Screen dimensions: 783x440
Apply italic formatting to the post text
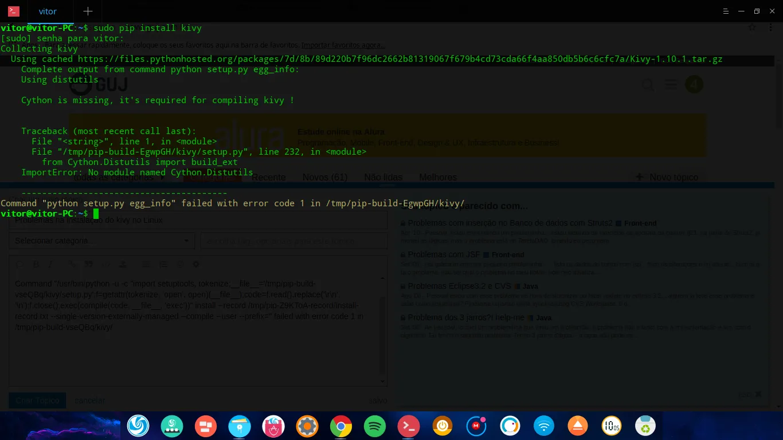[x=50, y=264]
